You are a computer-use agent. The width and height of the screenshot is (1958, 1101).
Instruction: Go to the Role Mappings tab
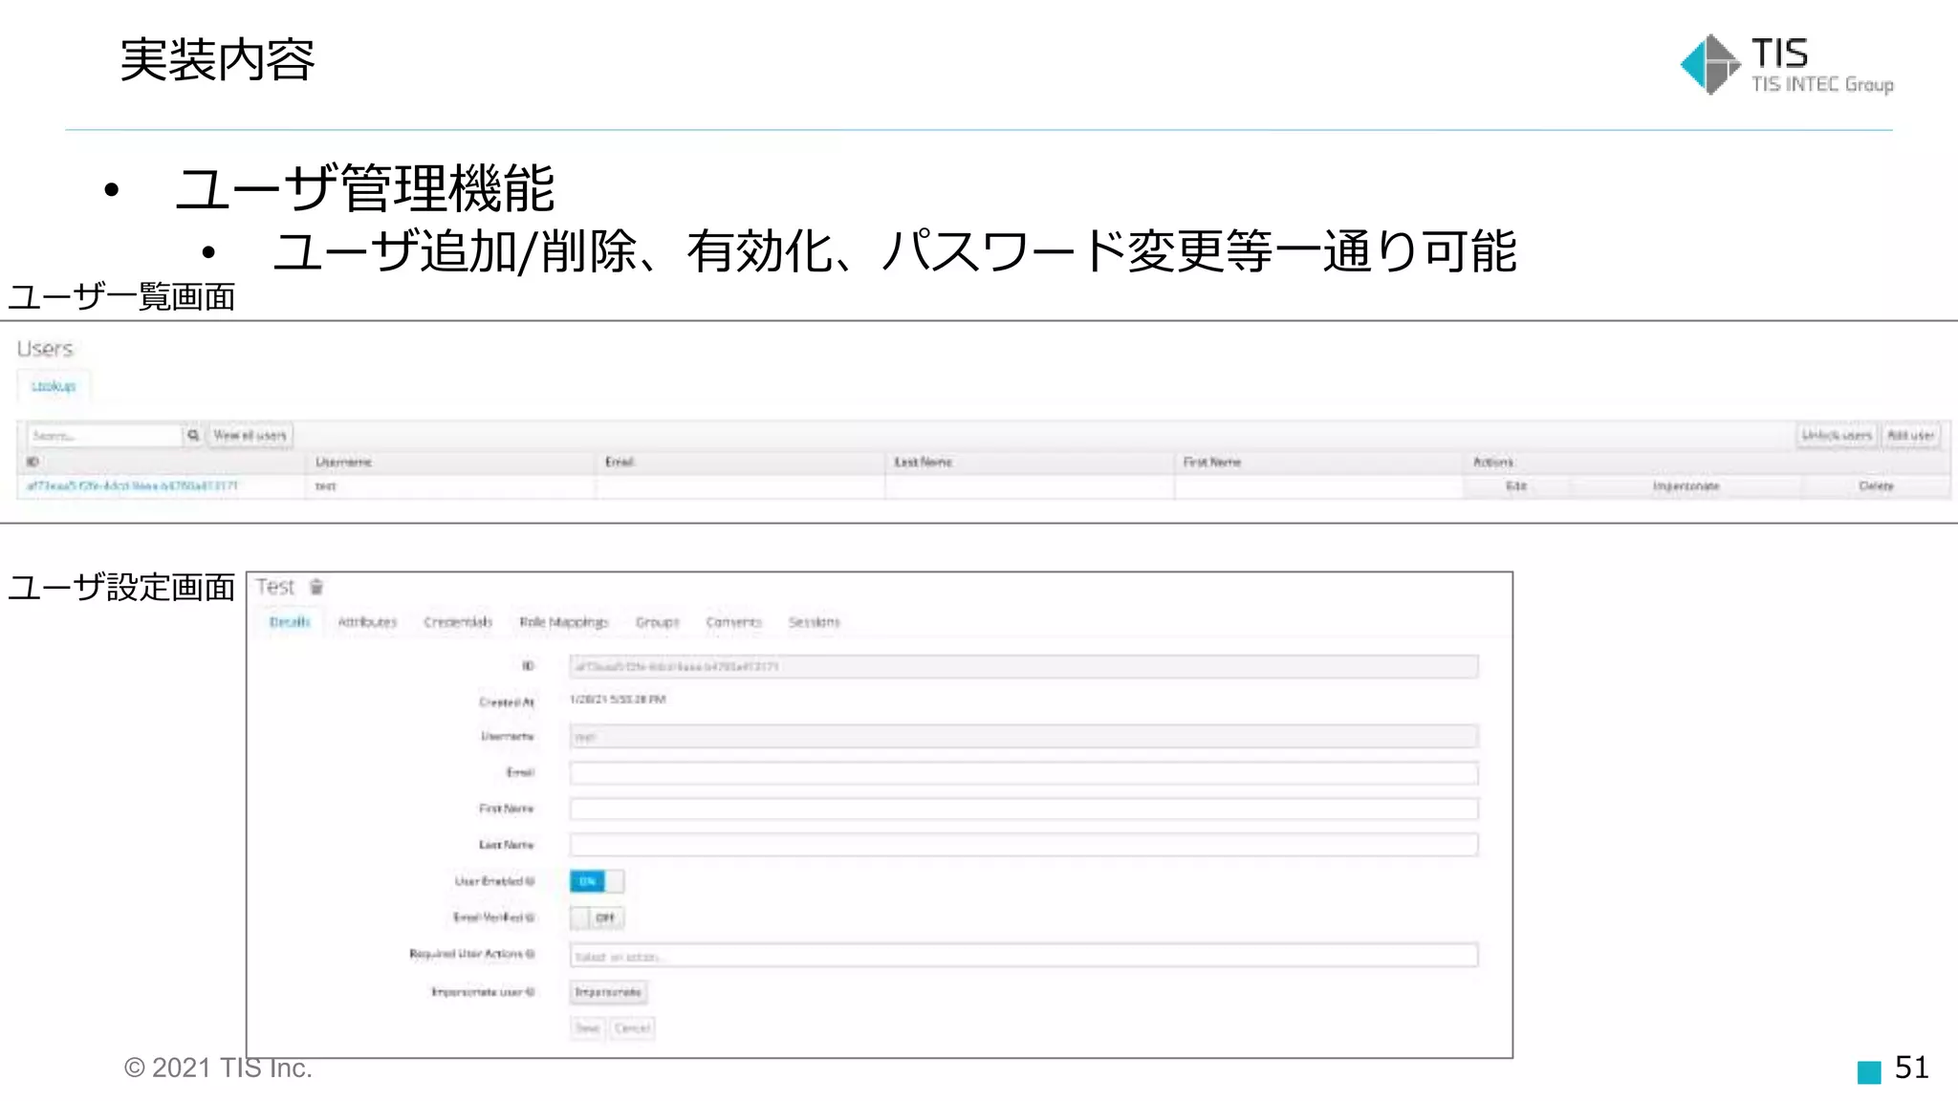coord(564,622)
